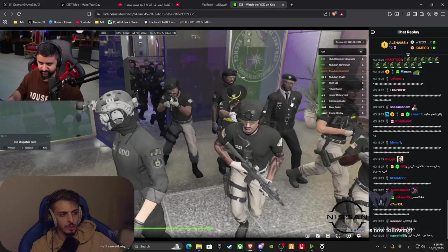Open the apps grid in bookmarks bar
This screenshot has height=252, width=448.
[x=5, y=22]
